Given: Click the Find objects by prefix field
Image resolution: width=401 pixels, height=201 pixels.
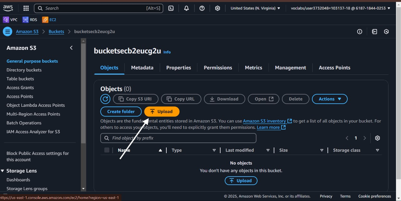Looking at the screenshot, I should (x=178, y=138).
